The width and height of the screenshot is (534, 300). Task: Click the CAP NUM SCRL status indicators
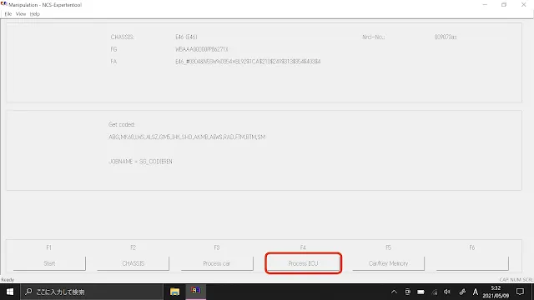point(516,280)
